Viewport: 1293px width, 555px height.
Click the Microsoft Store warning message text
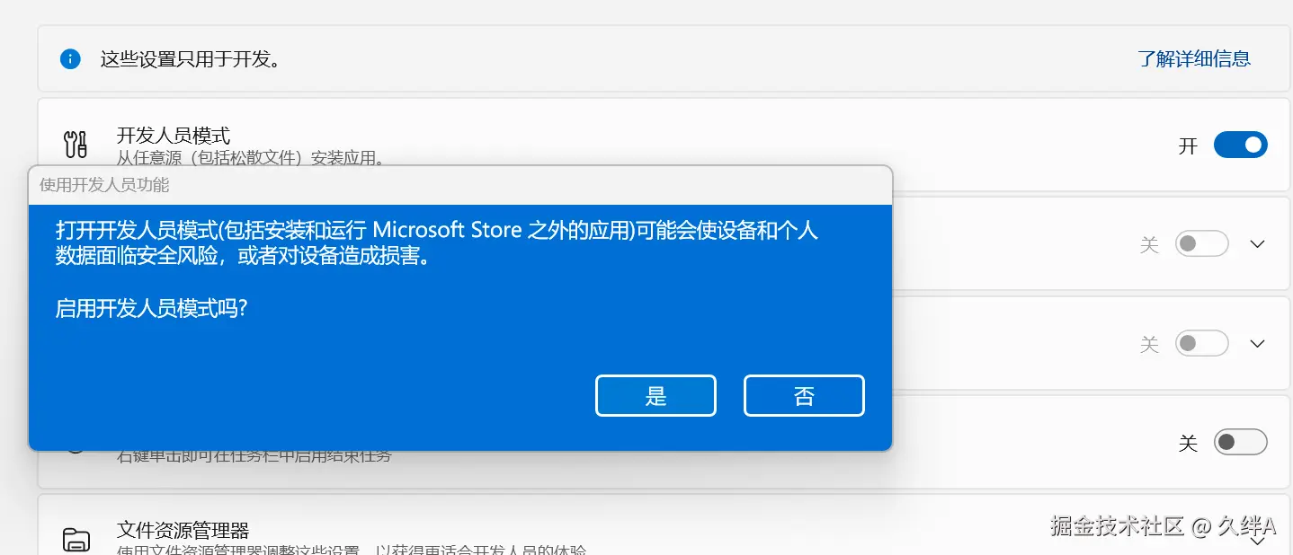(436, 242)
